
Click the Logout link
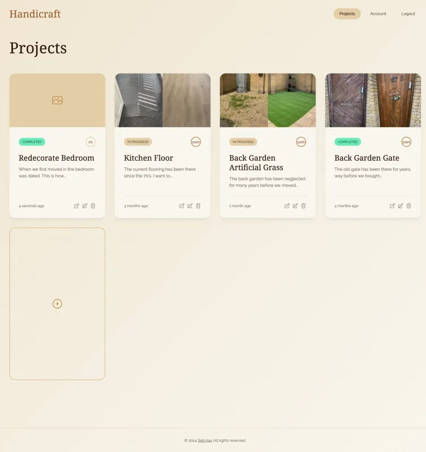(x=408, y=14)
